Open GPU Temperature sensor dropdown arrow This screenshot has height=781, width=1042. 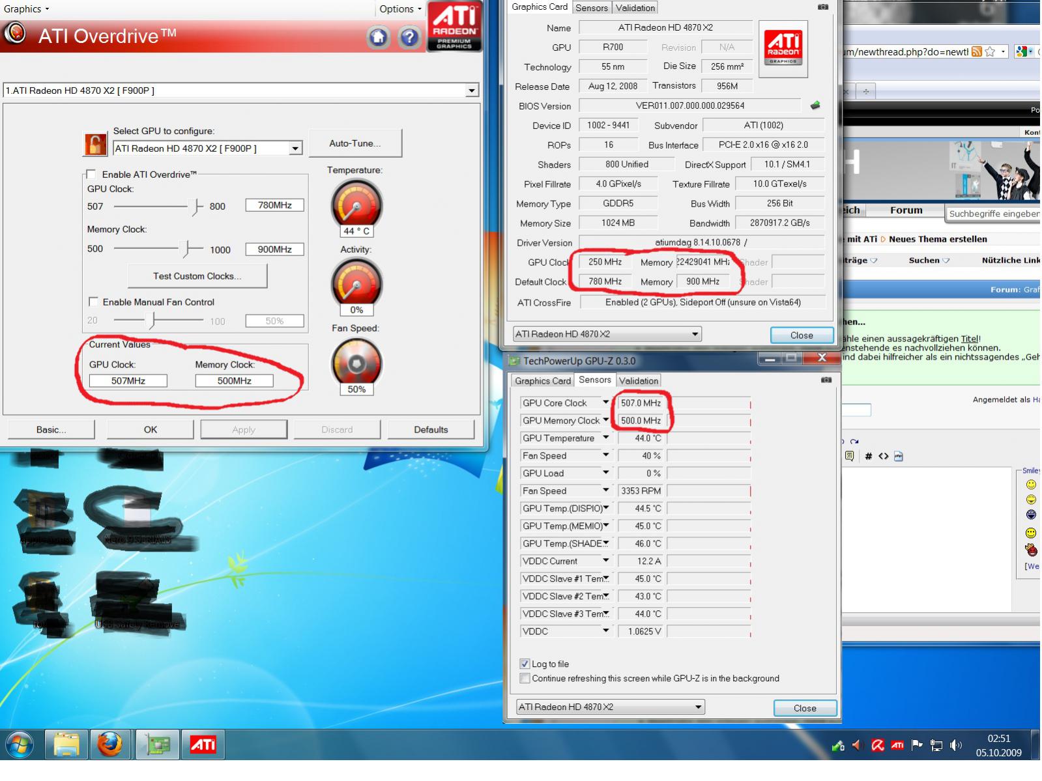pos(605,438)
